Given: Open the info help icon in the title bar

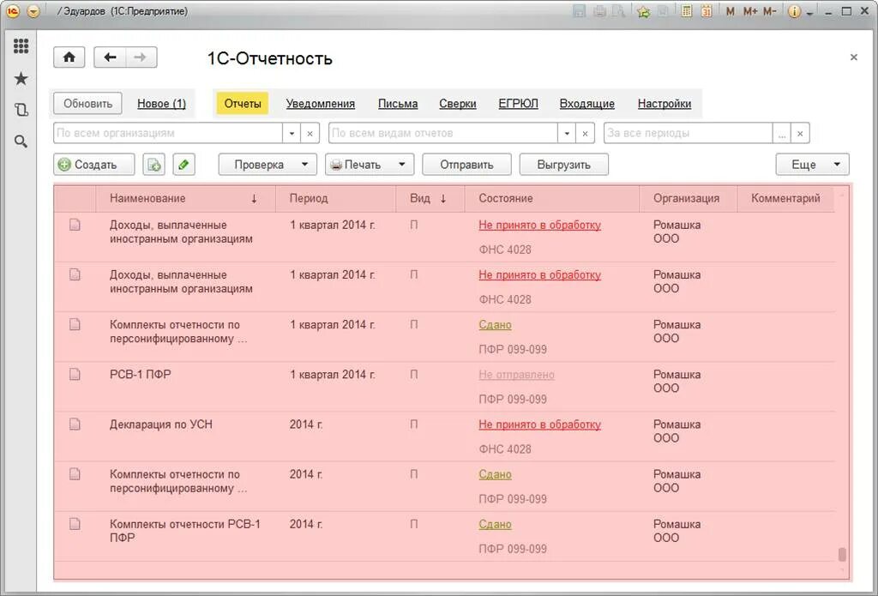Looking at the screenshot, I should coord(794,12).
